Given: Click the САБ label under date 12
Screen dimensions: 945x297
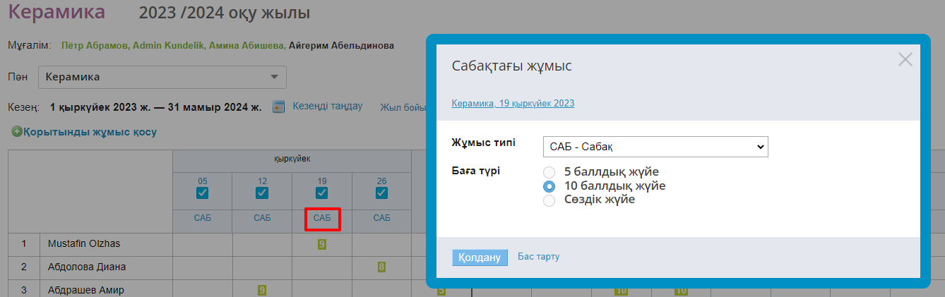Looking at the screenshot, I should click(x=262, y=219).
